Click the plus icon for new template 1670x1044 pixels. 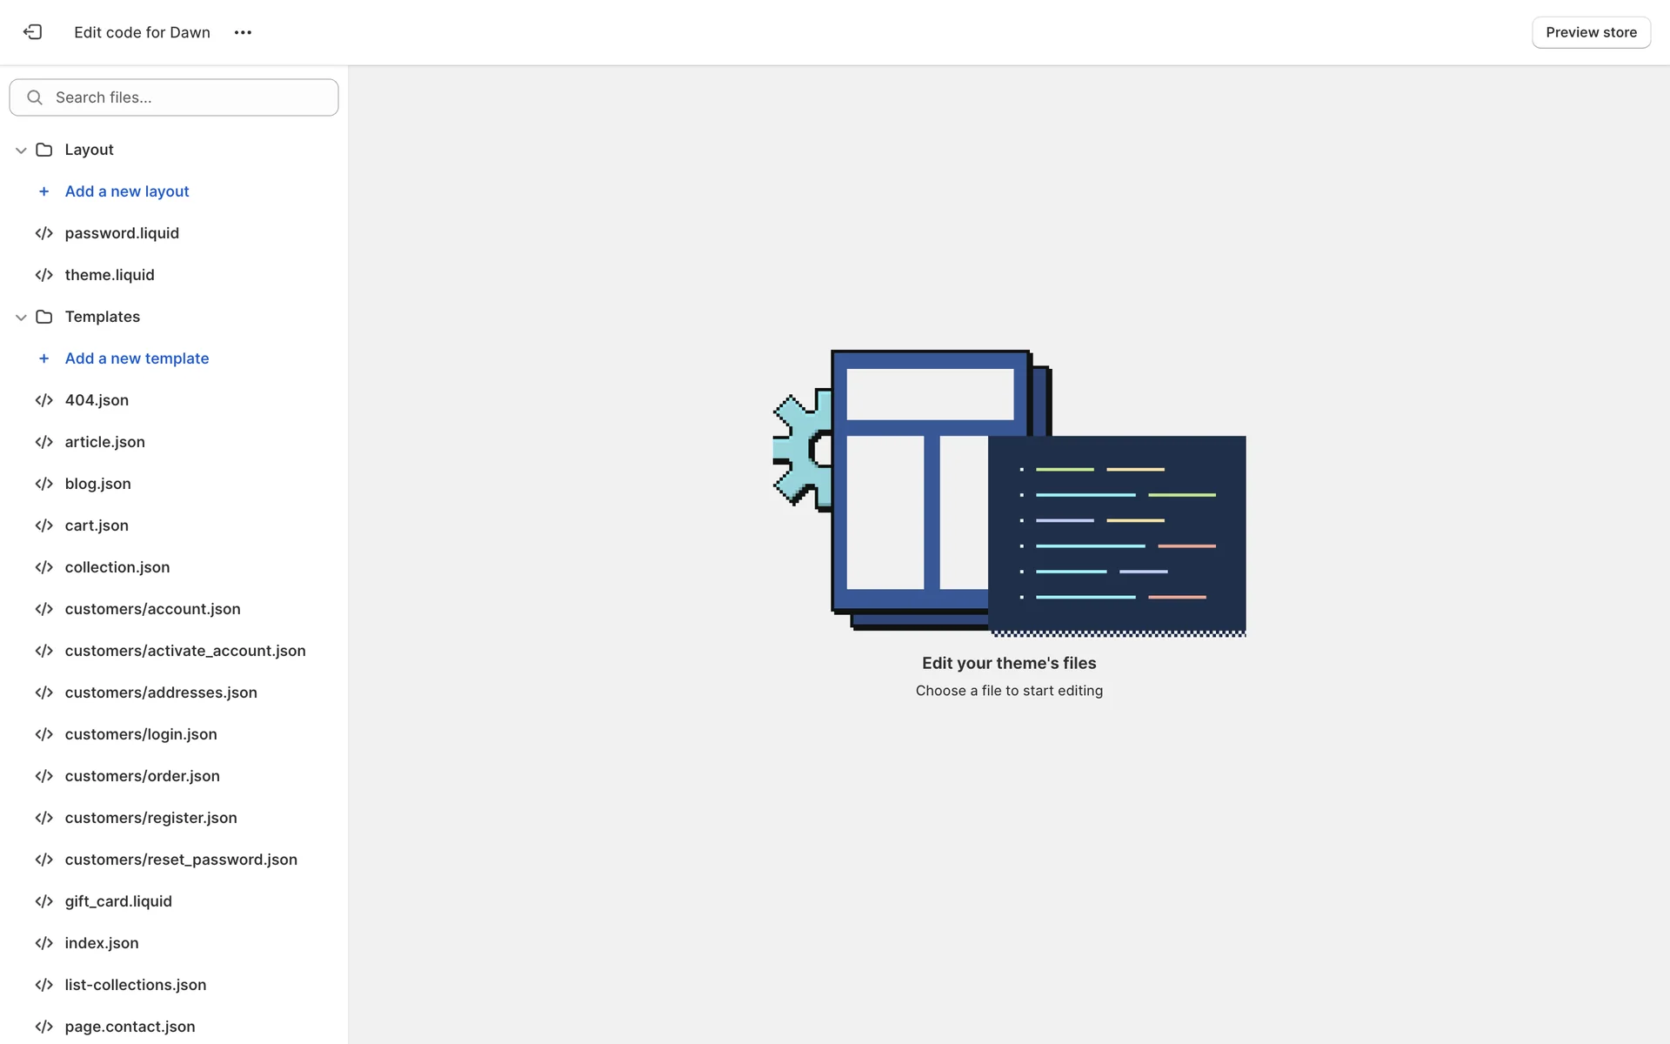click(x=44, y=358)
